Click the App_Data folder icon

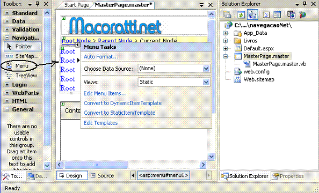237,33
